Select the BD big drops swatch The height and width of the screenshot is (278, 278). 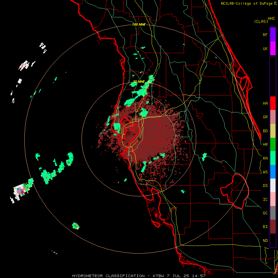pos(273,131)
